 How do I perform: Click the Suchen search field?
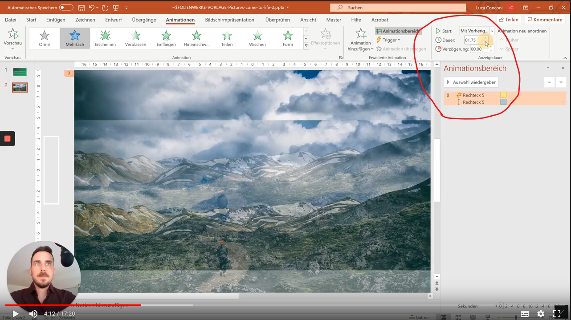point(398,8)
